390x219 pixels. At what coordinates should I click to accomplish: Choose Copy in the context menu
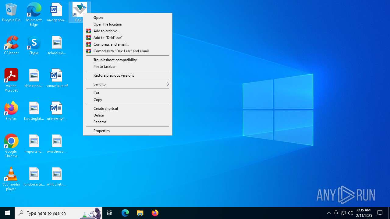[127, 100]
